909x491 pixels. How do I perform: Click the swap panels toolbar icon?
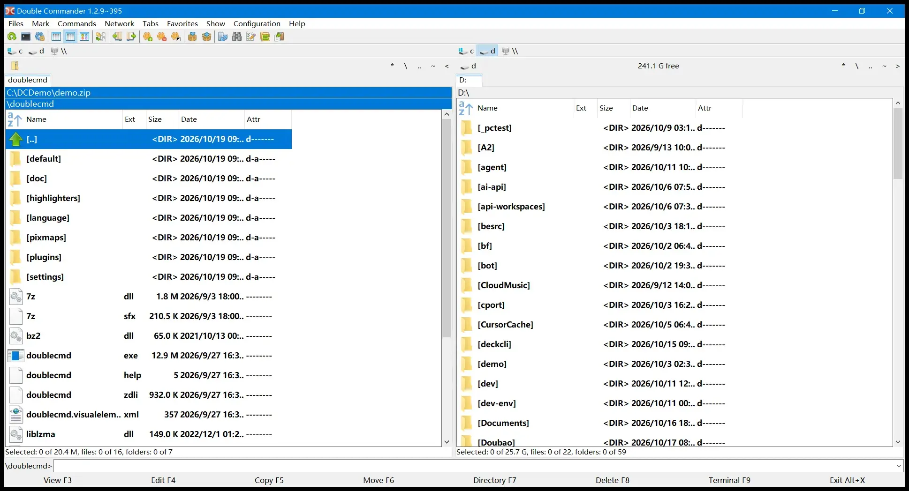click(100, 37)
